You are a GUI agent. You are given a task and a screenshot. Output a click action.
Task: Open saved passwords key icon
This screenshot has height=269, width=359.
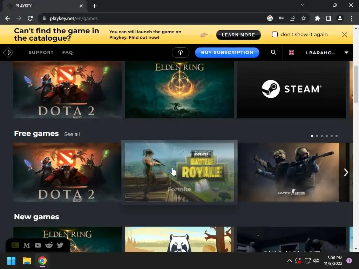[x=281, y=18]
